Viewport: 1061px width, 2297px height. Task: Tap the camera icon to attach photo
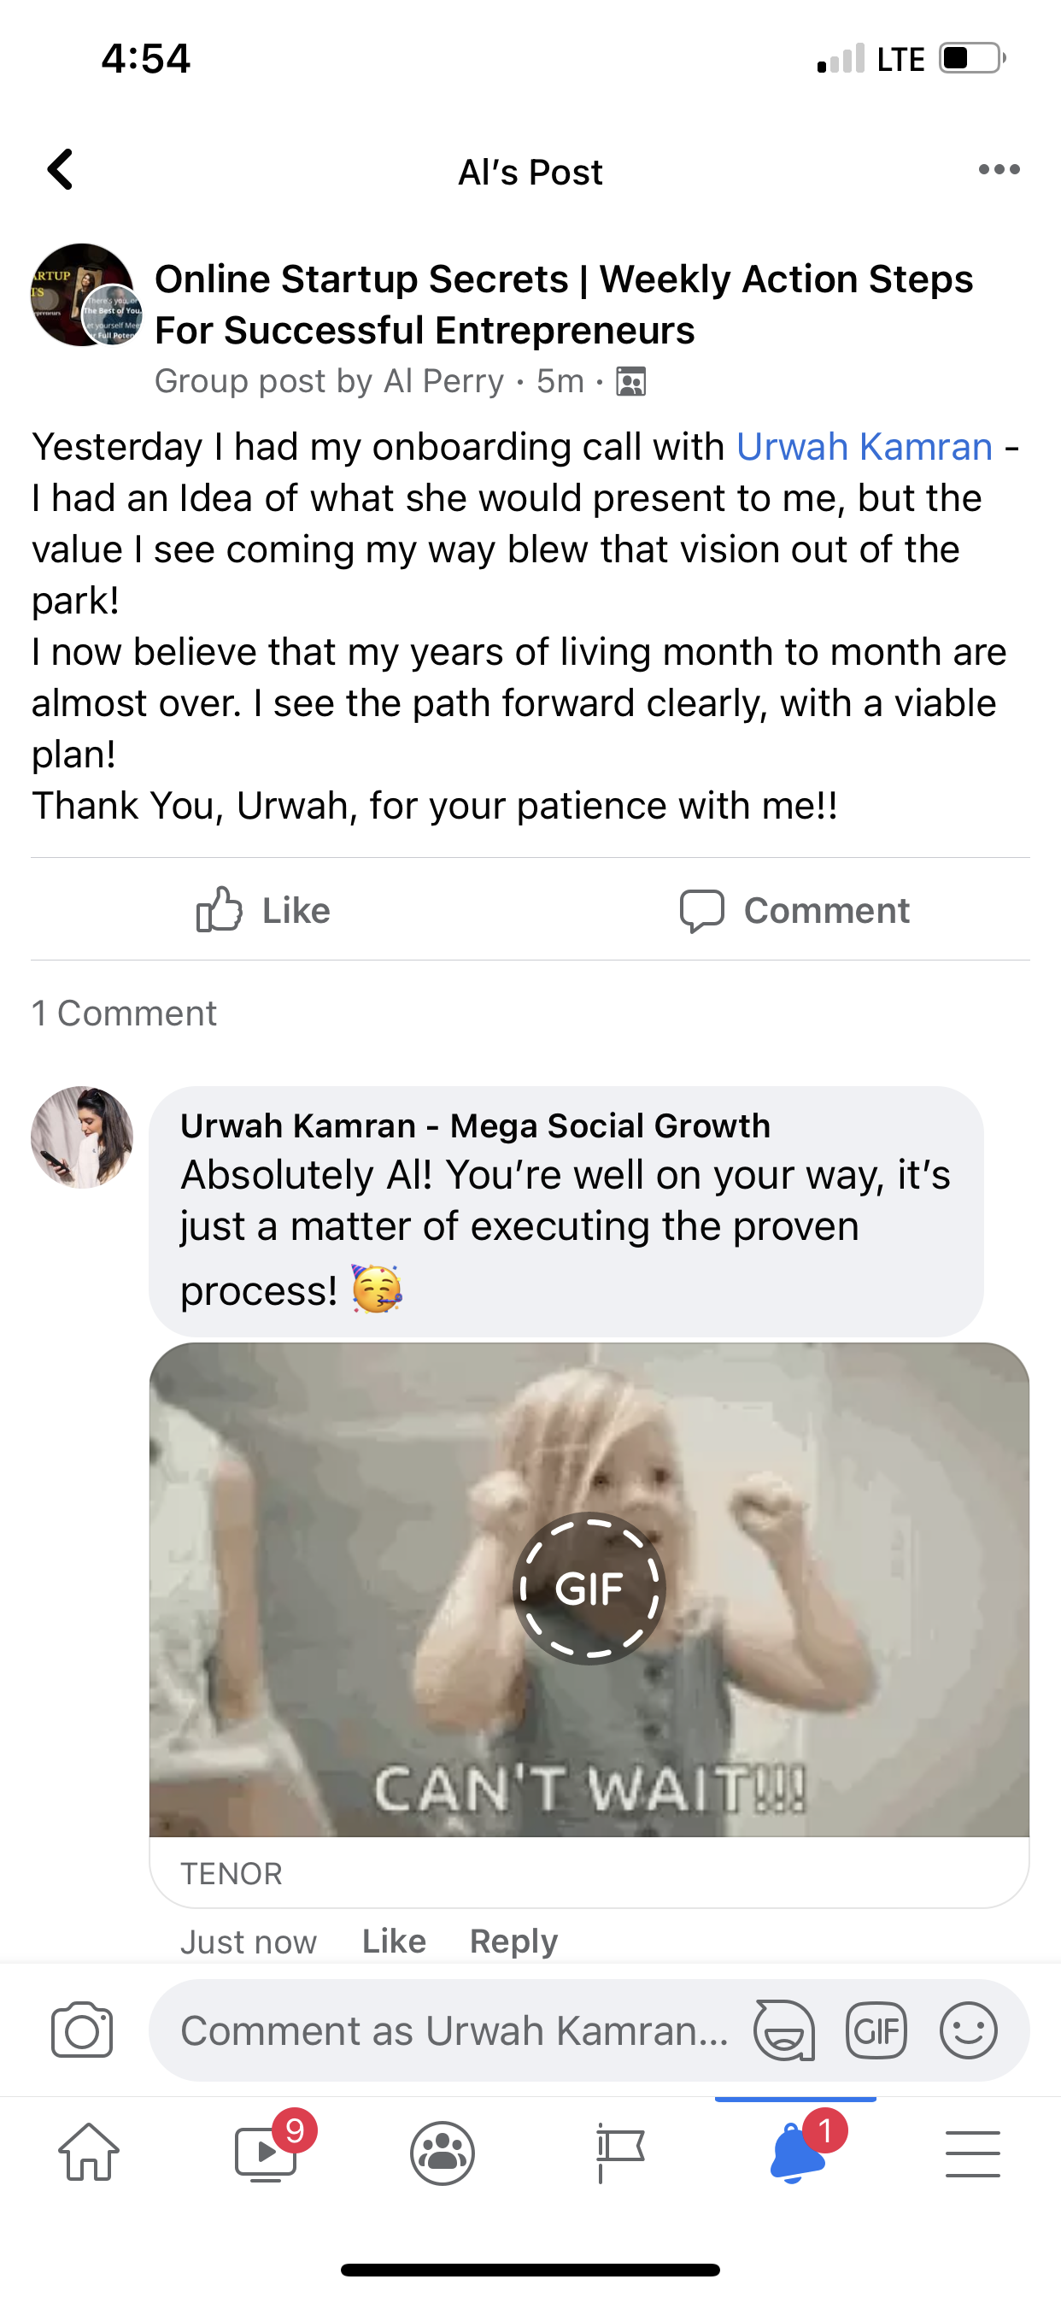(x=82, y=2031)
